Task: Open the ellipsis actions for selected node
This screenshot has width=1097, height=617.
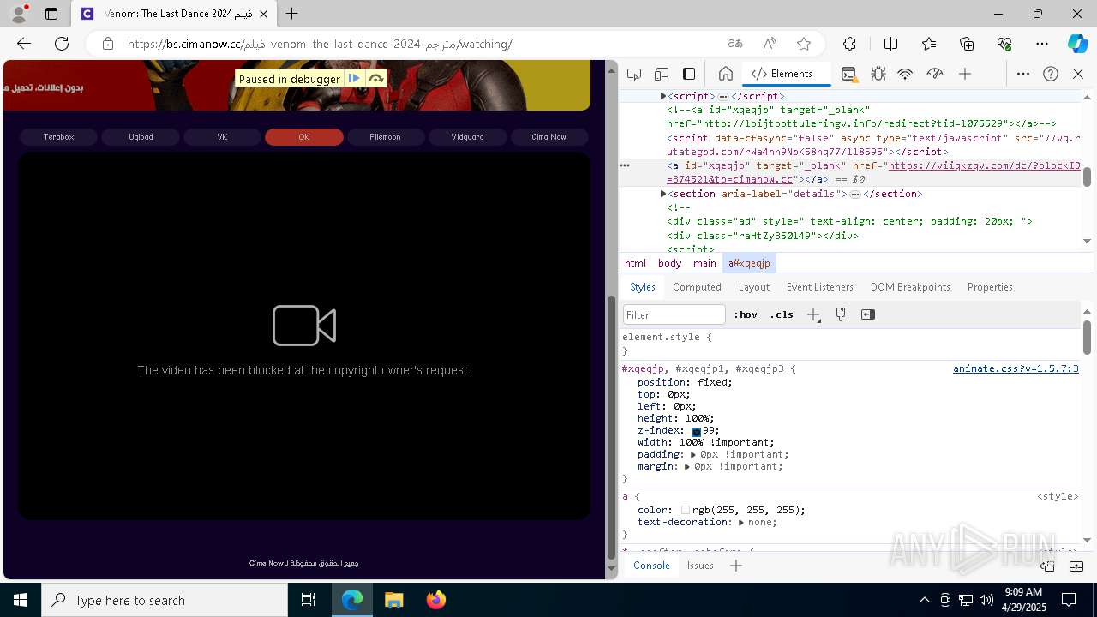Action: (x=625, y=165)
